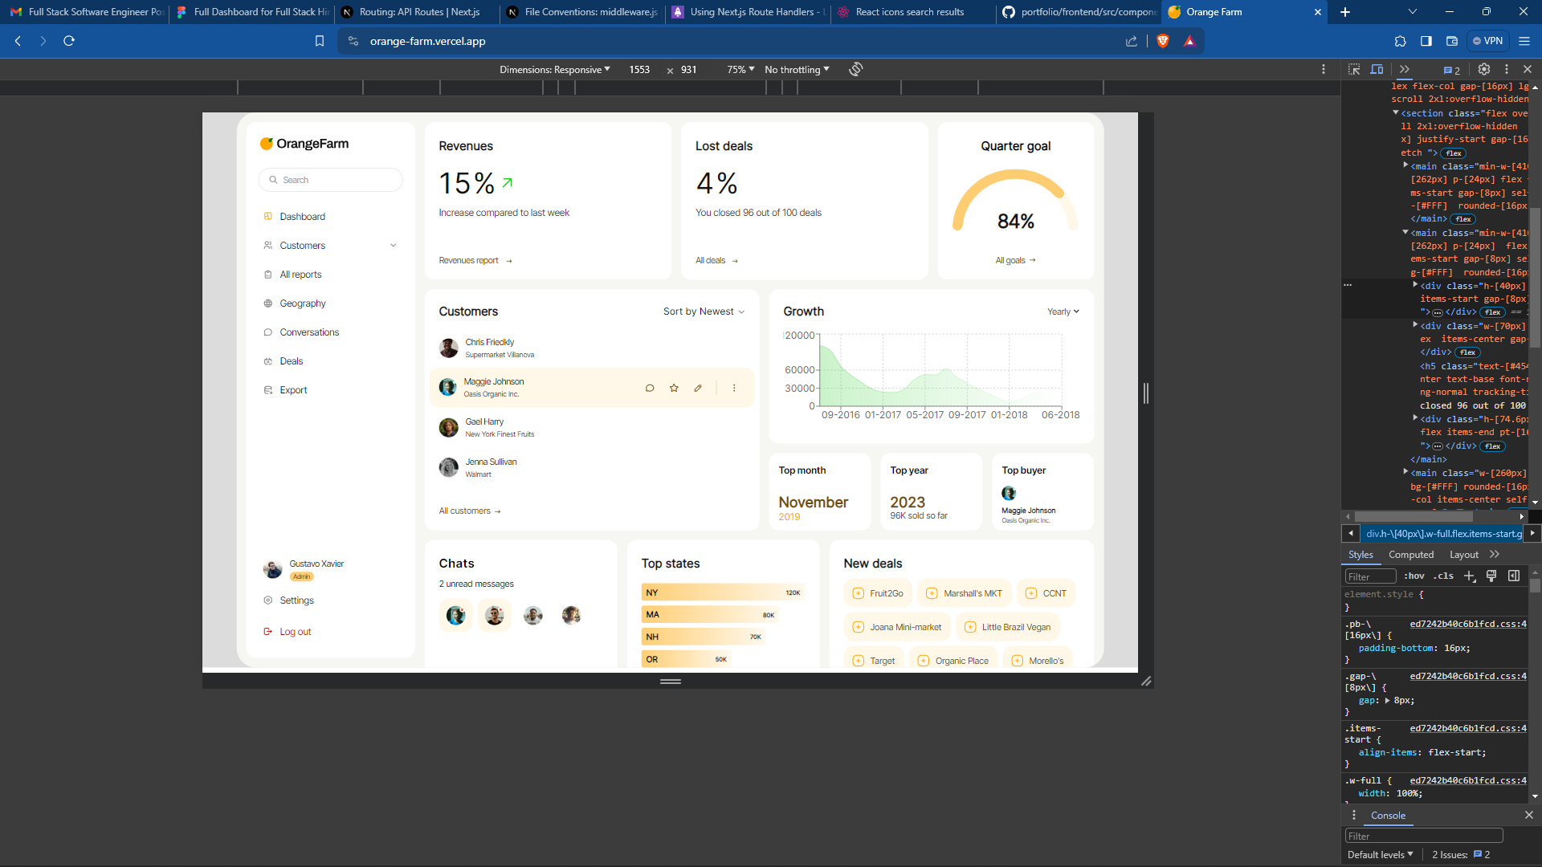Open the All deals link
The height and width of the screenshot is (867, 1542).
716,261
